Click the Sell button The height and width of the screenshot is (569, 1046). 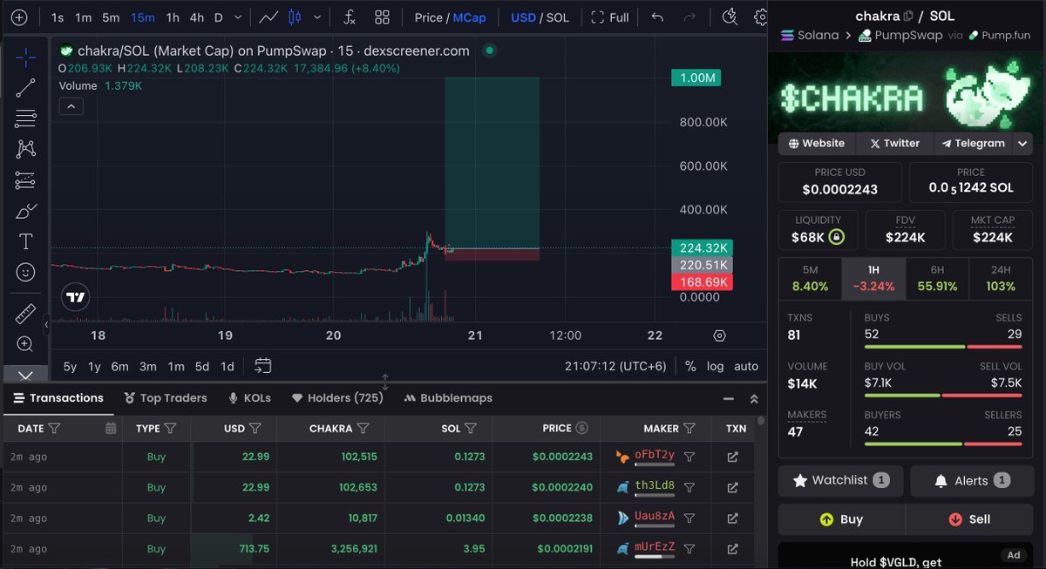coord(969,519)
